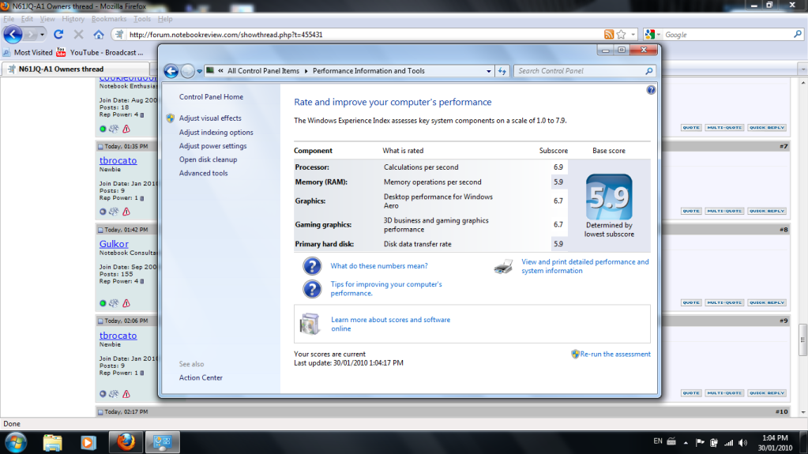
Task: Click the search magnifier in Firefox search box
Action: point(798,34)
